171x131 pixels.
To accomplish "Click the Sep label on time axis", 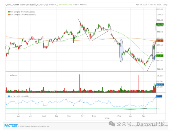I will 56,116.
